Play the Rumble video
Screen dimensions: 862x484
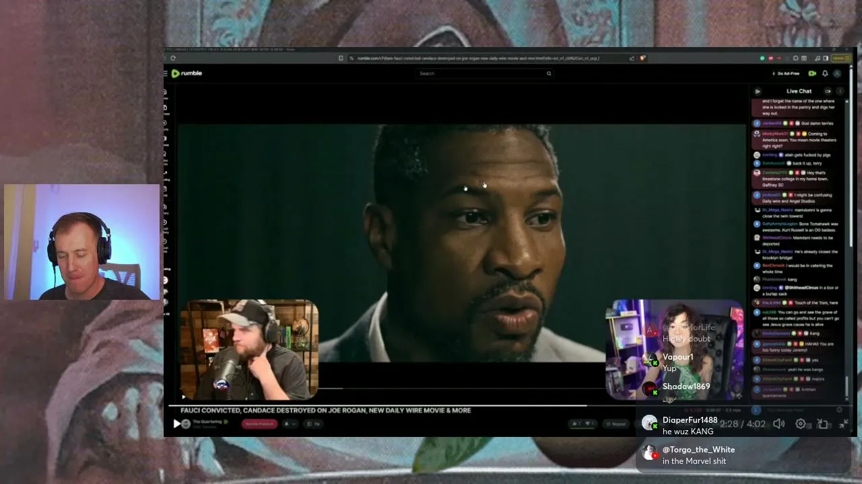point(176,424)
